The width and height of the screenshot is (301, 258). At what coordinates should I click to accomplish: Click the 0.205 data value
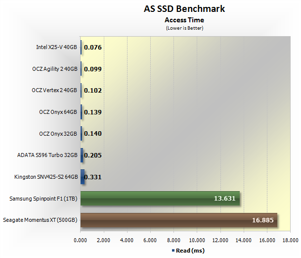[x=93, y=155]
